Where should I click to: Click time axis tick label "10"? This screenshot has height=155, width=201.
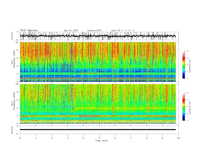(x=178, y=138)
